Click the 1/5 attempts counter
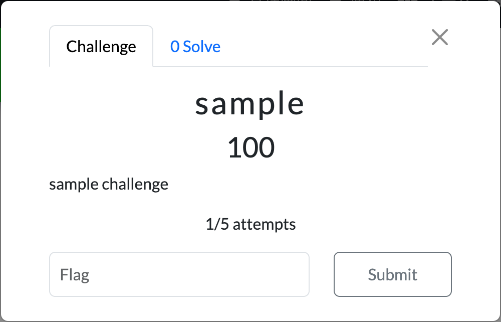Image resolution: width=501 pixels, height=322 pixels. pyautogui.click(x=250, y=224)
